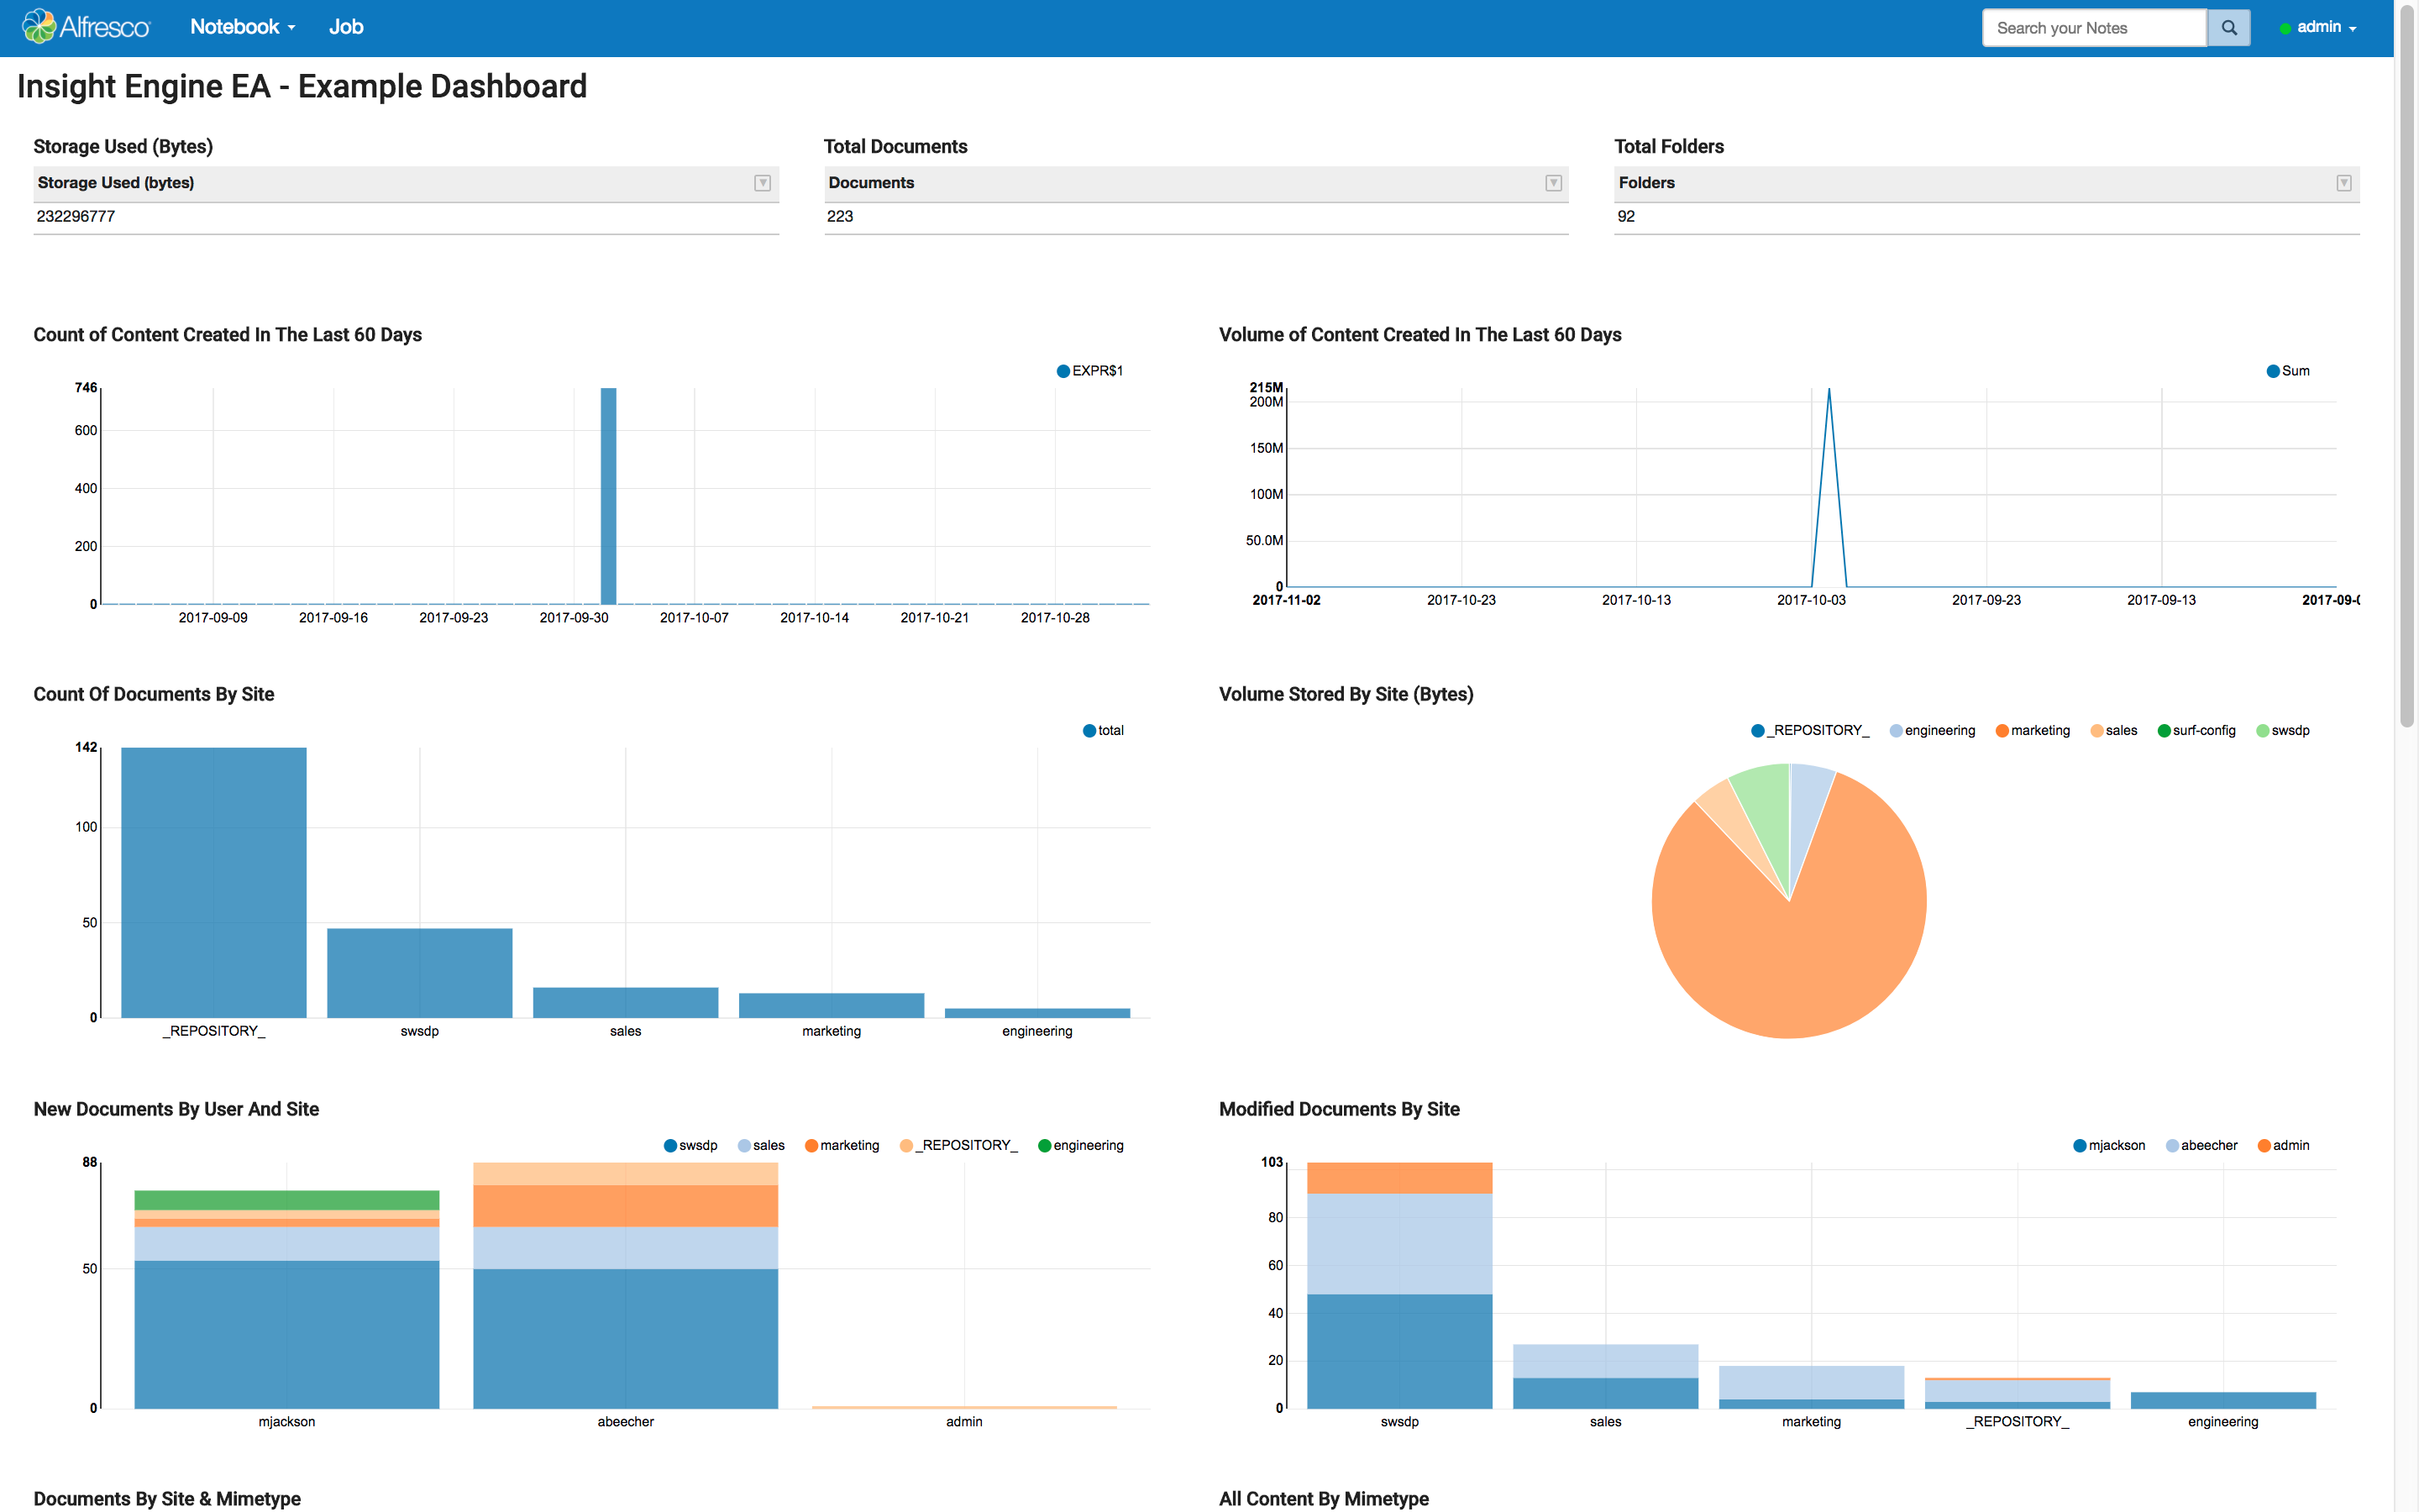The width and height of the screenshot is (2419, 1512).
Task: Toggle abeecher legend in Modified Documents chart
Action: pyautogui.click(x=2172, y=1146)
